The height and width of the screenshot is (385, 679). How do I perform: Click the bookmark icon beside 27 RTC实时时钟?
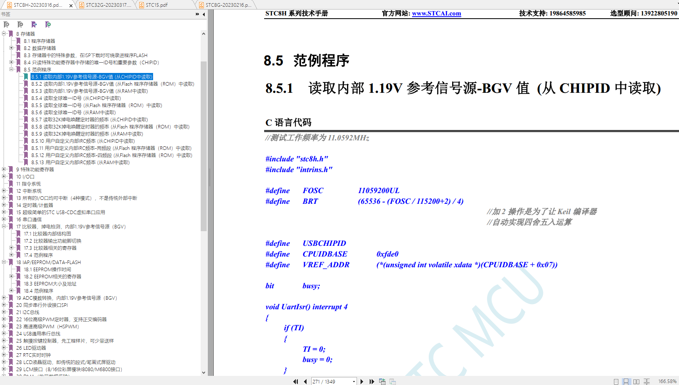tap(11, 355)
